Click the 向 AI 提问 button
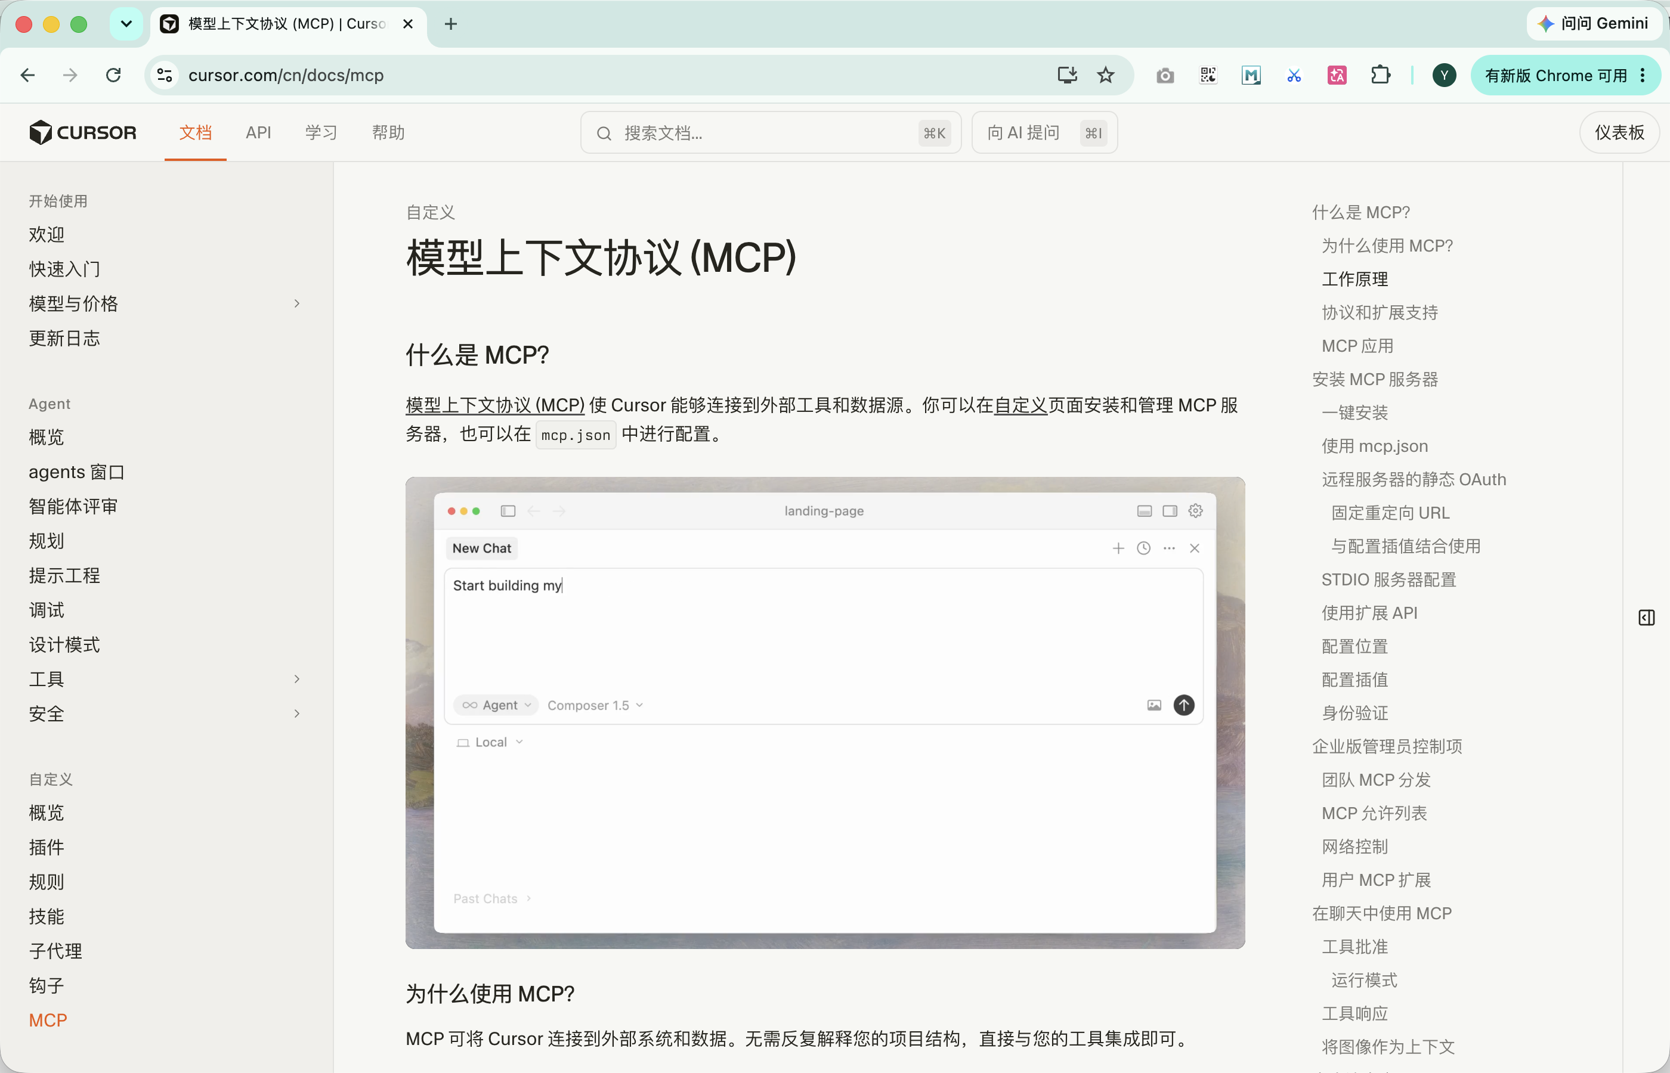Screen dimensions: 1670x1073 [x=1044, y=132]
